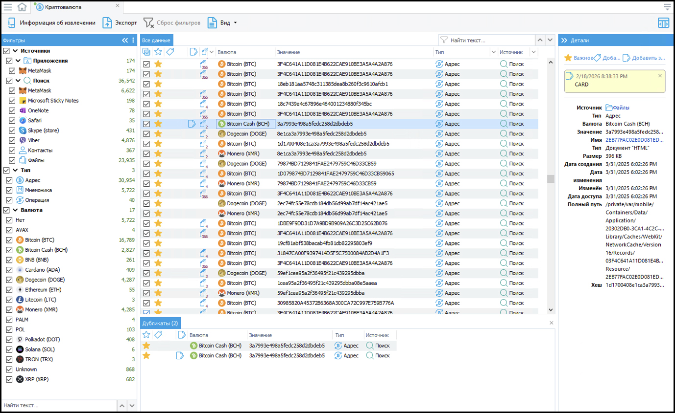The width and height of the screenshot is (675, 413).
Task: Uncheck the Мнемоника type checkbox
Action: 9,190
